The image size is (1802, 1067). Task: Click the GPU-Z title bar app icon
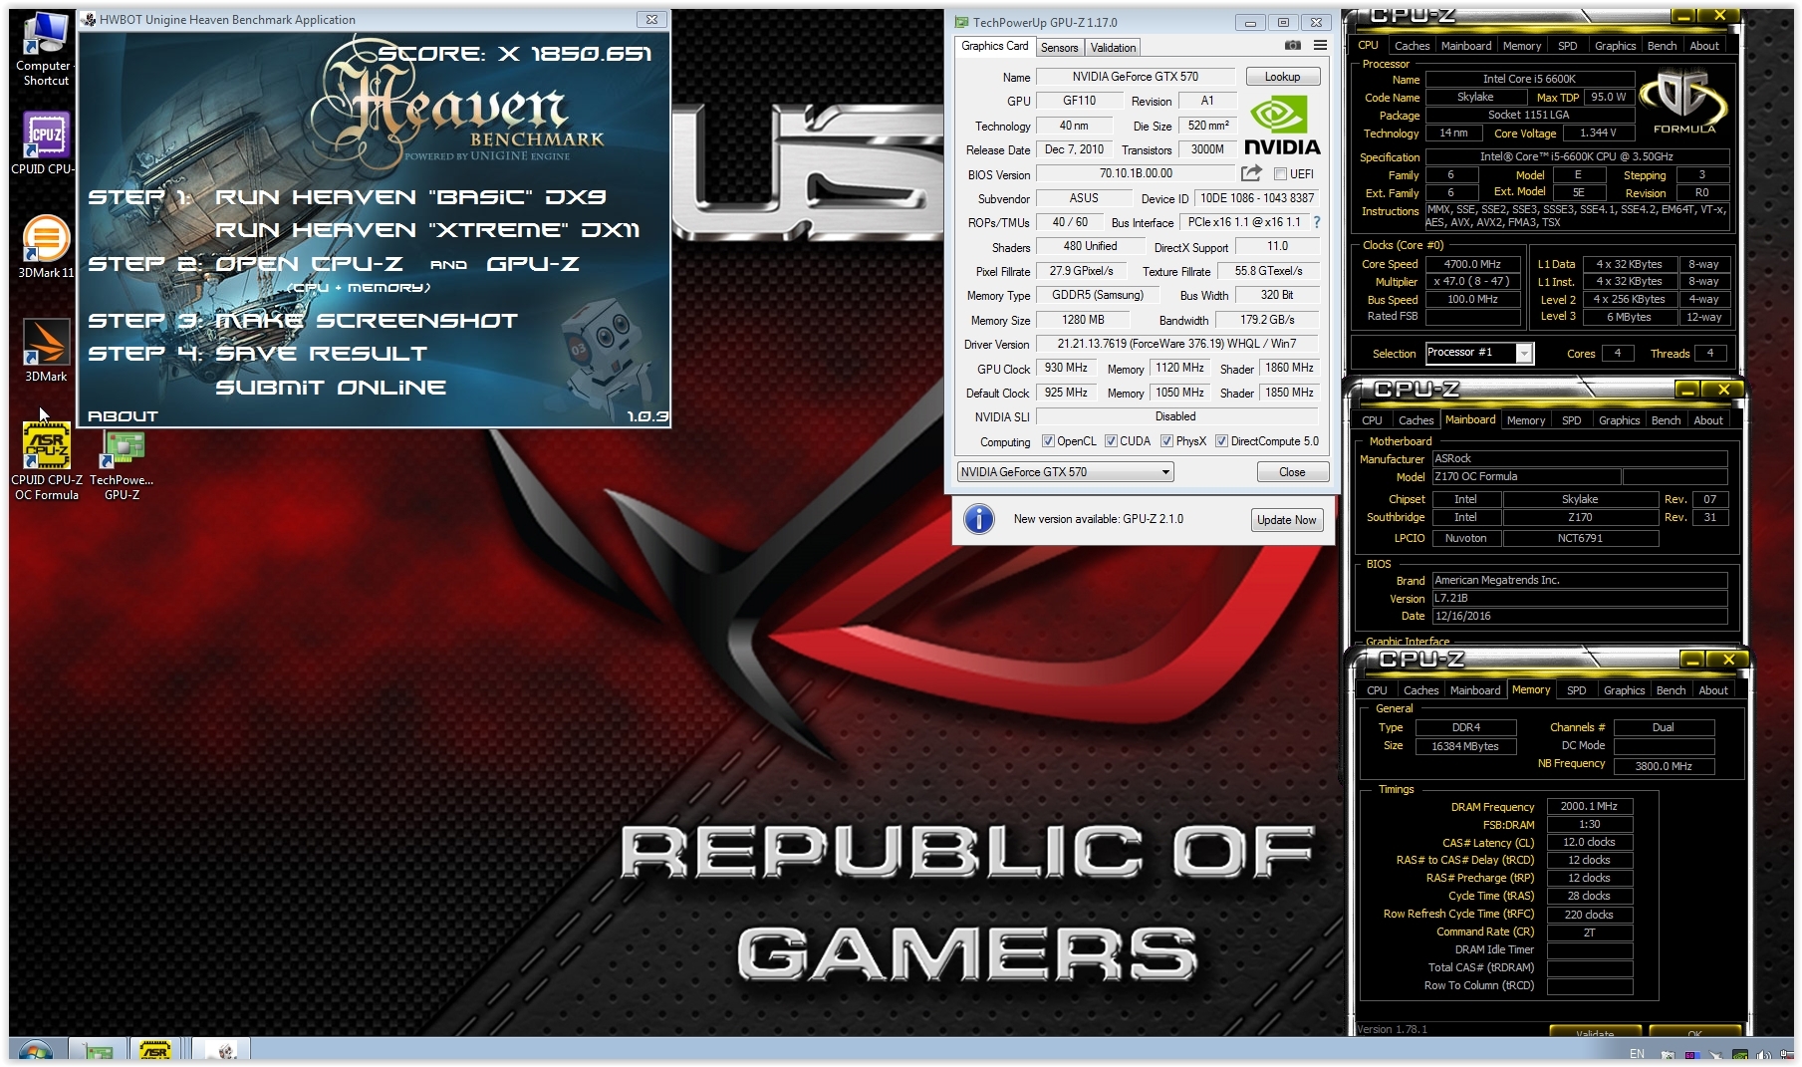click(x=961, y=22)
